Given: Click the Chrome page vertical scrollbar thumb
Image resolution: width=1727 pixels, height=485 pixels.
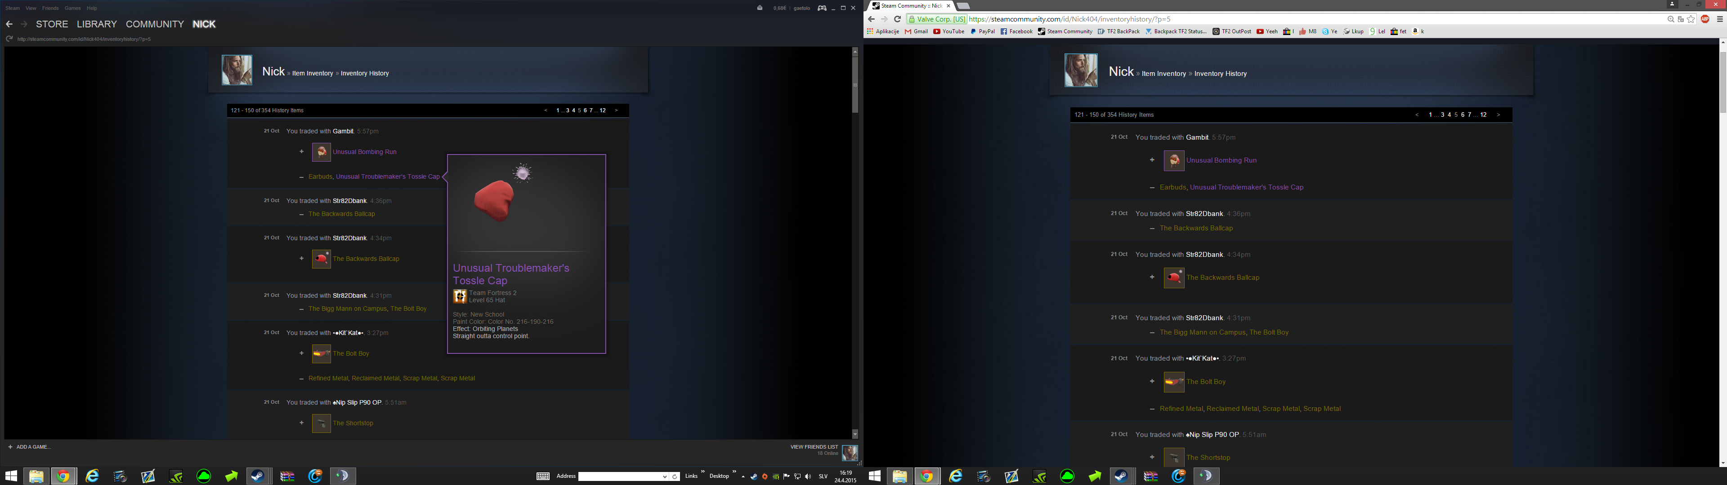Looking at the screenshot, I should point(1723,82).
